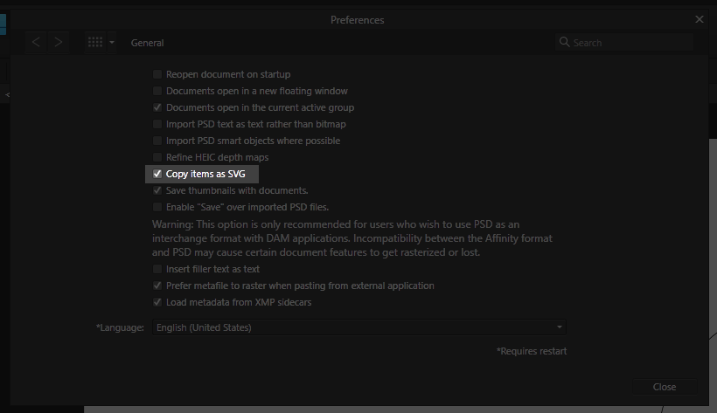
Task: Enable Import PSD text as text
Action: click(x=157, y=125)
